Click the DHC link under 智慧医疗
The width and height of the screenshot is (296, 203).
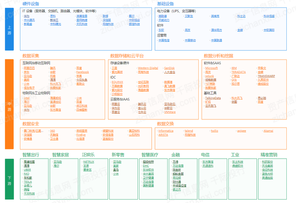coord(146,166)
